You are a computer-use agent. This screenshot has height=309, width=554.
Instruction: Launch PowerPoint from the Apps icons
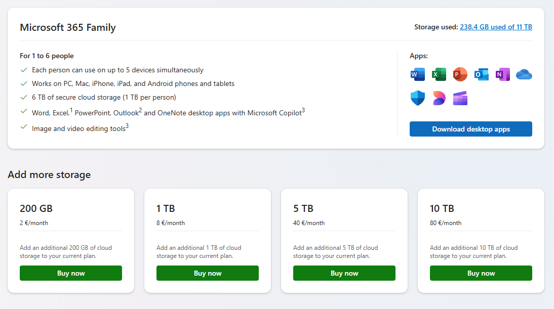[x=460, y=74]
